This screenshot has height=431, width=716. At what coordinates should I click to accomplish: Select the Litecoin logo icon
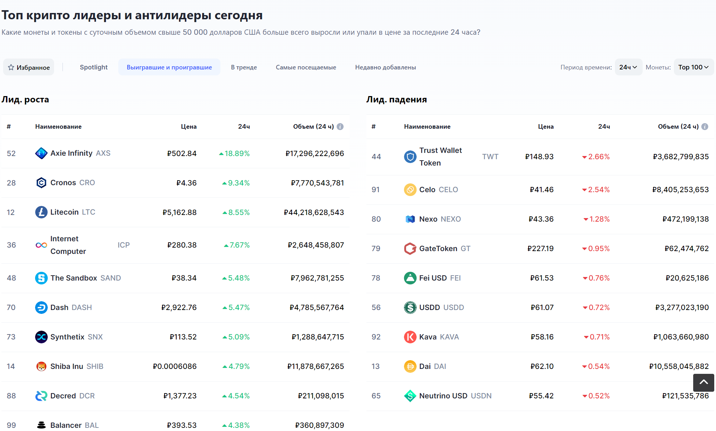(x=41, y=212)
